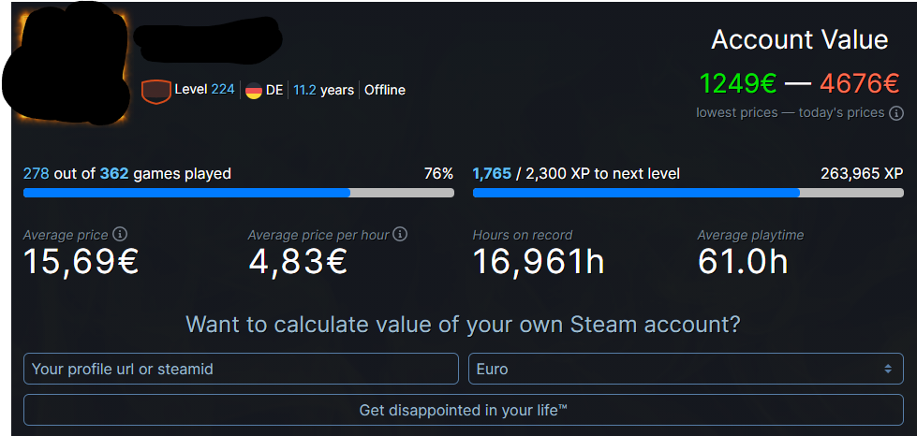The width and height of the screenshot is (917, 436).
Task: Click Get disappointed in your life button
Action: pyautogui.click(x=463, y=410)
